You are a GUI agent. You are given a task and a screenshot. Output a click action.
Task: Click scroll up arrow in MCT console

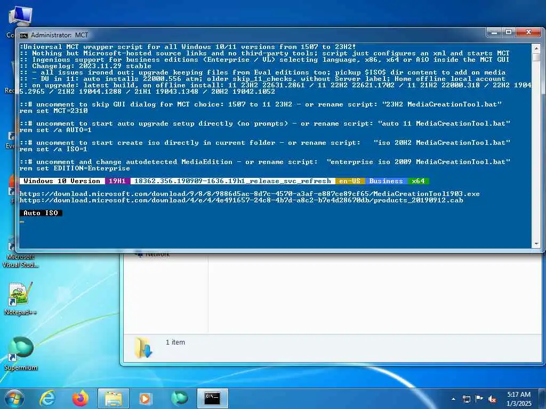(x=536, y=48)
